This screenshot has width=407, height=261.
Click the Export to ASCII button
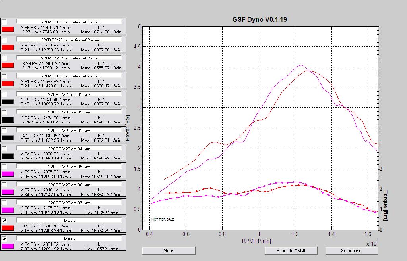[x=291, y=251]
